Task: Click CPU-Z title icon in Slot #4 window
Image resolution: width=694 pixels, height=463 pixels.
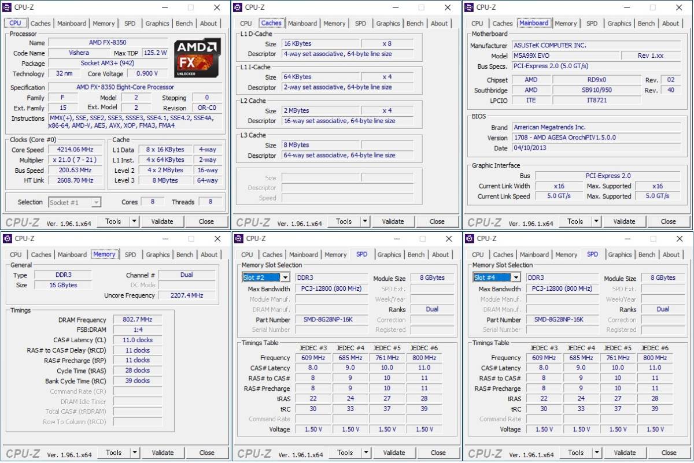Action: pyautogui.click(x=470, y=239)
